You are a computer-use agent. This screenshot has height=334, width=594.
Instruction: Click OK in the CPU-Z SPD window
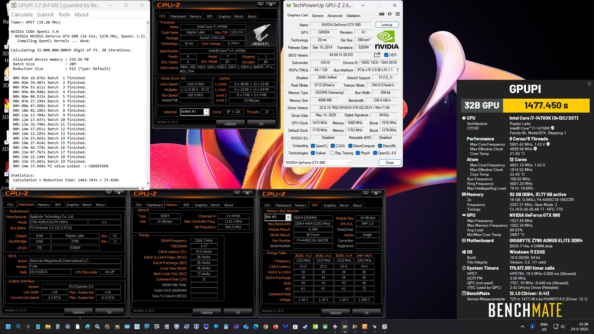[366, 313]
